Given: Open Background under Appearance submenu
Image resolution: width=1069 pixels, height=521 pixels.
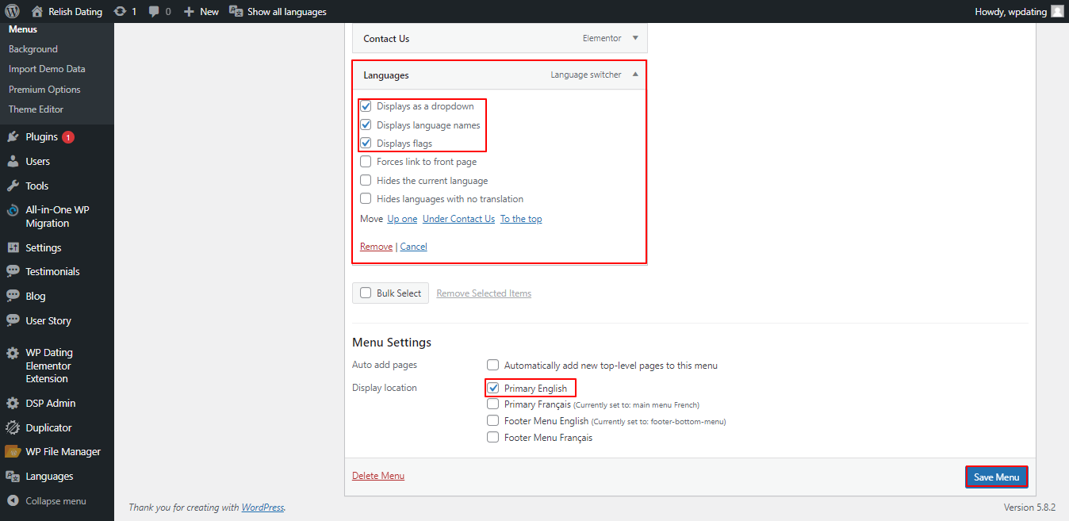Looking at the screenshot, I should [x=33, y=49].
